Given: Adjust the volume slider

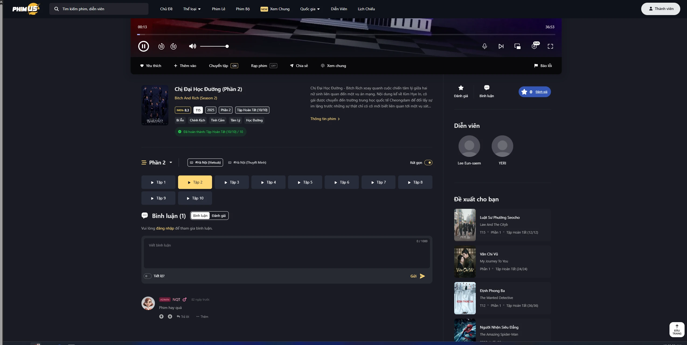Looking at the screenshot, I should [214, 46].
